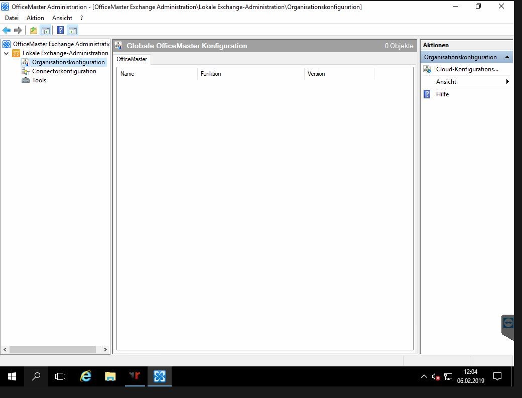Click Hilfe in the Aktionen pane
This screenshot has height=398, width=522.
coord(442,94)
